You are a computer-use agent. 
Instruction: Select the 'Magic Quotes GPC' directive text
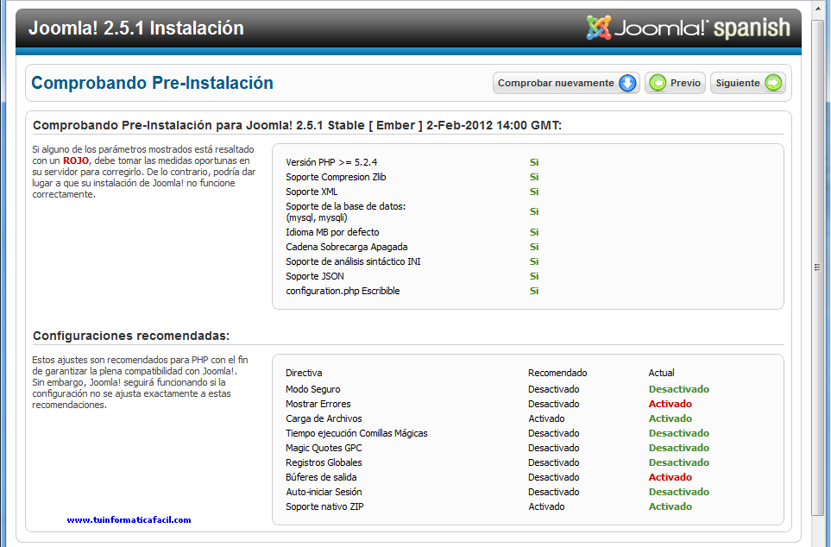click(324, 448)
